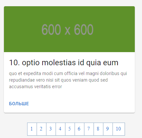Switch to page 5
Viewport: 142px width, 138px height.
70,129
